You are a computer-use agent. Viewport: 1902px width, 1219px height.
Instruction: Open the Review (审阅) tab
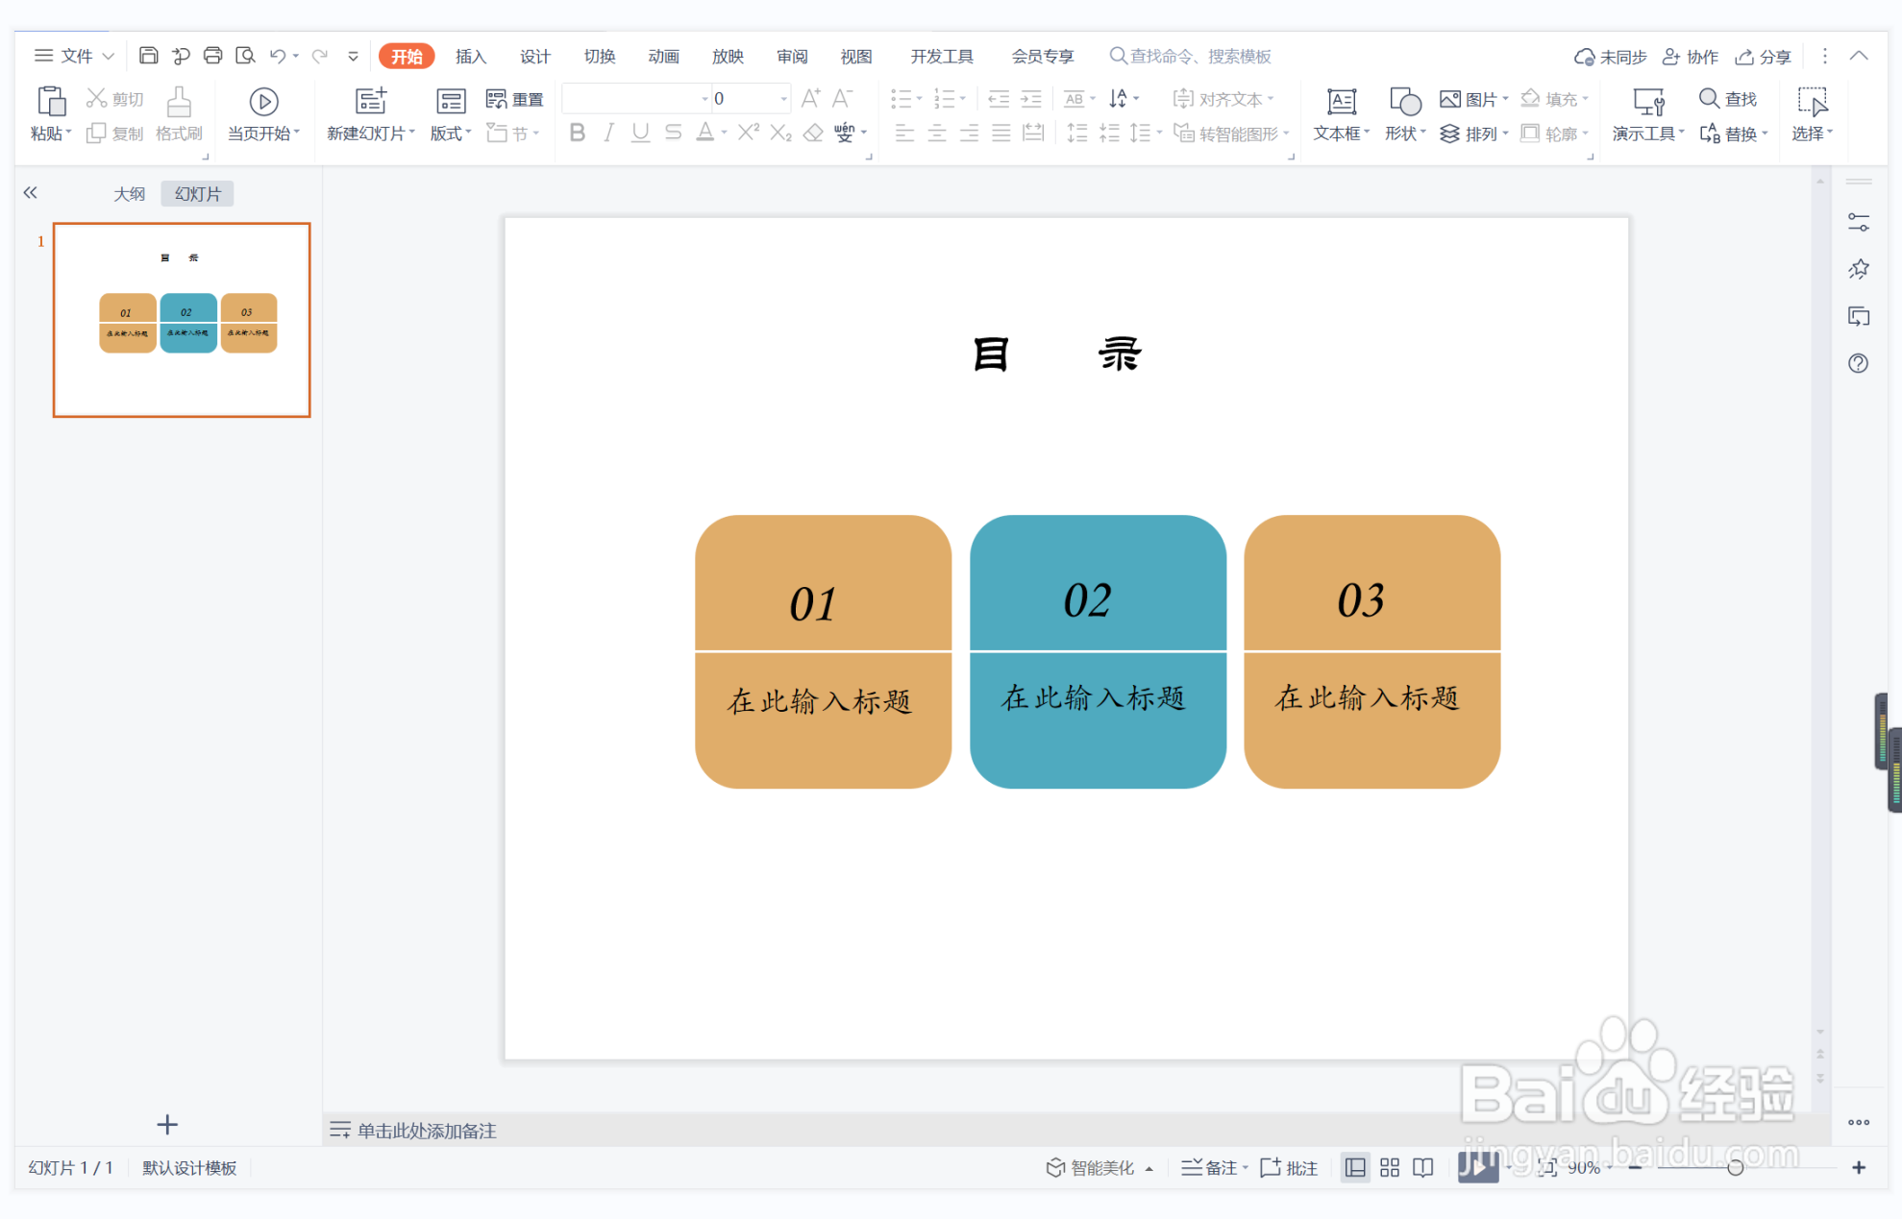792,56
